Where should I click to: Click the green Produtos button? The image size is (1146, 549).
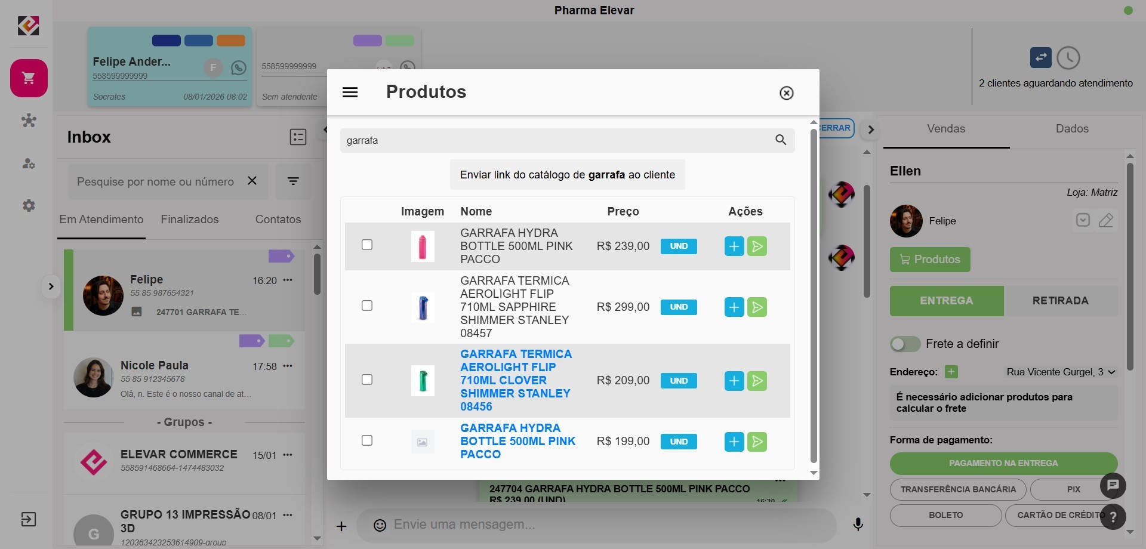(930, 260)
